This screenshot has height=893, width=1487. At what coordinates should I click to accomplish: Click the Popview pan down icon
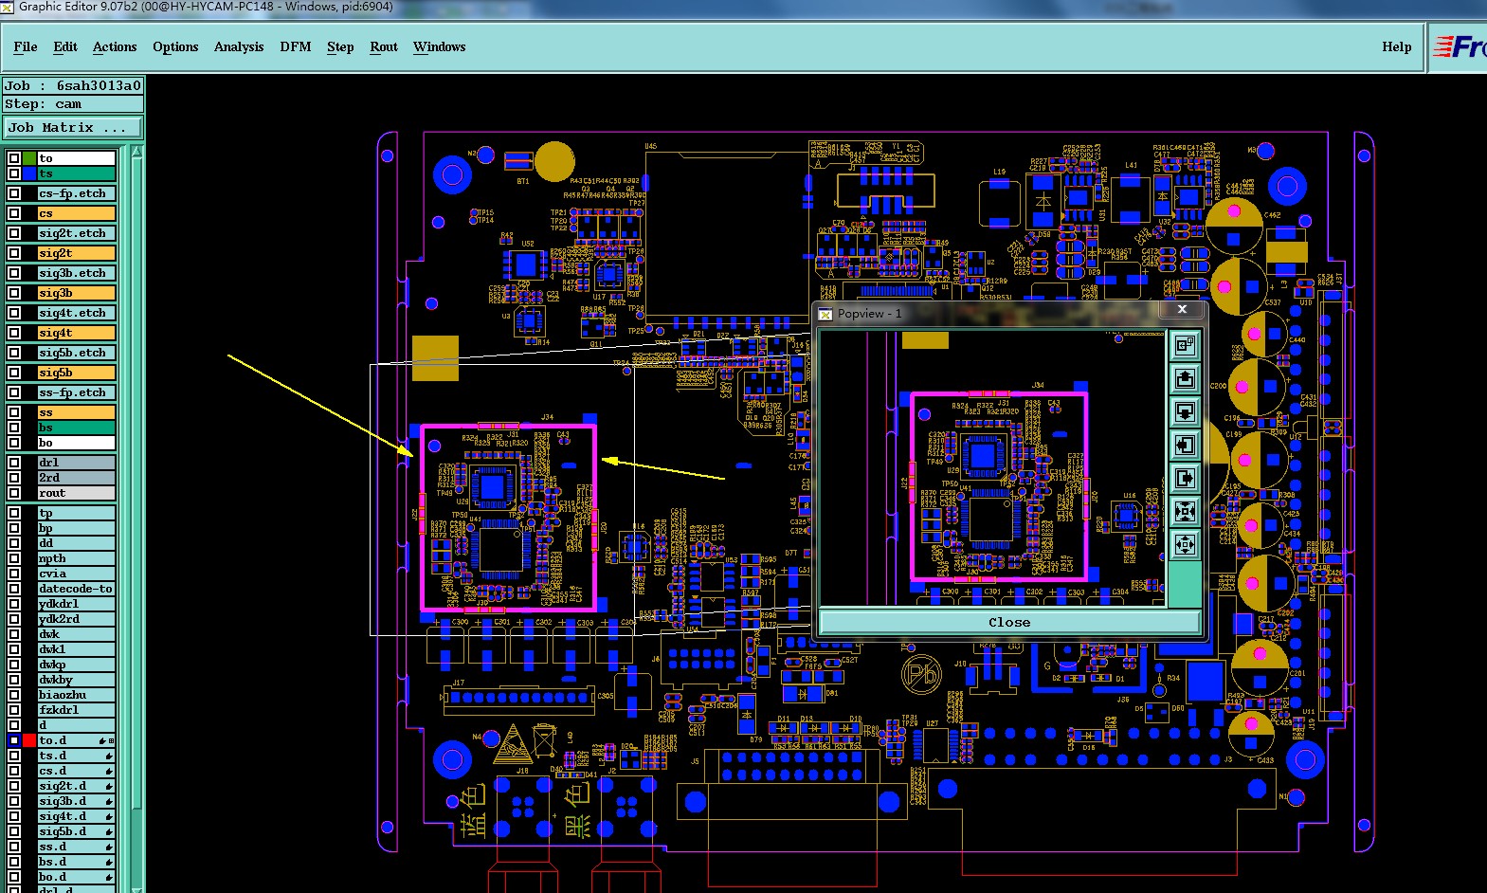pos(1185,412)
